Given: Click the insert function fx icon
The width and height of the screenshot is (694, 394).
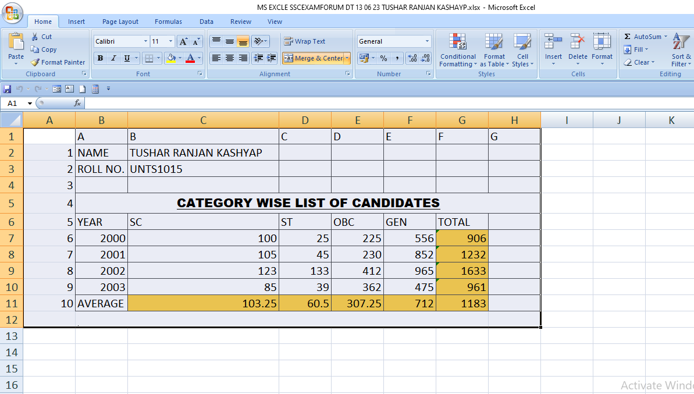Looking at the screenshot, I should pyautogui.click(x=77, y=103).
